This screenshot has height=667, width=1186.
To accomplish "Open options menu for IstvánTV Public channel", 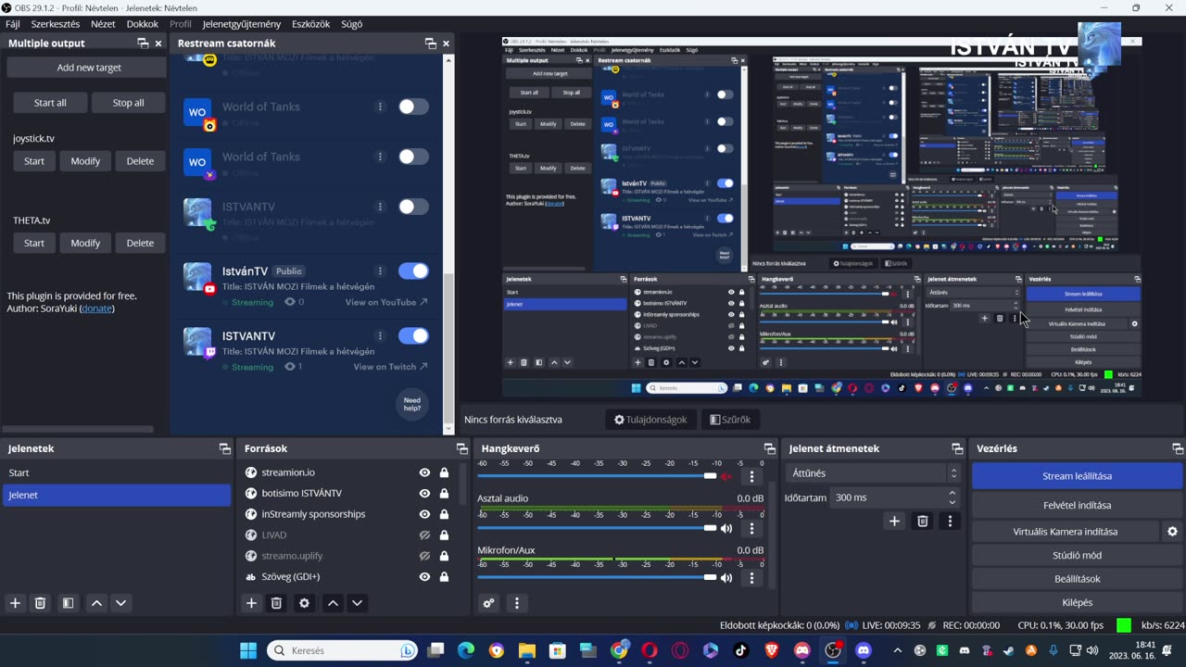I will click(x=380, y=271).
